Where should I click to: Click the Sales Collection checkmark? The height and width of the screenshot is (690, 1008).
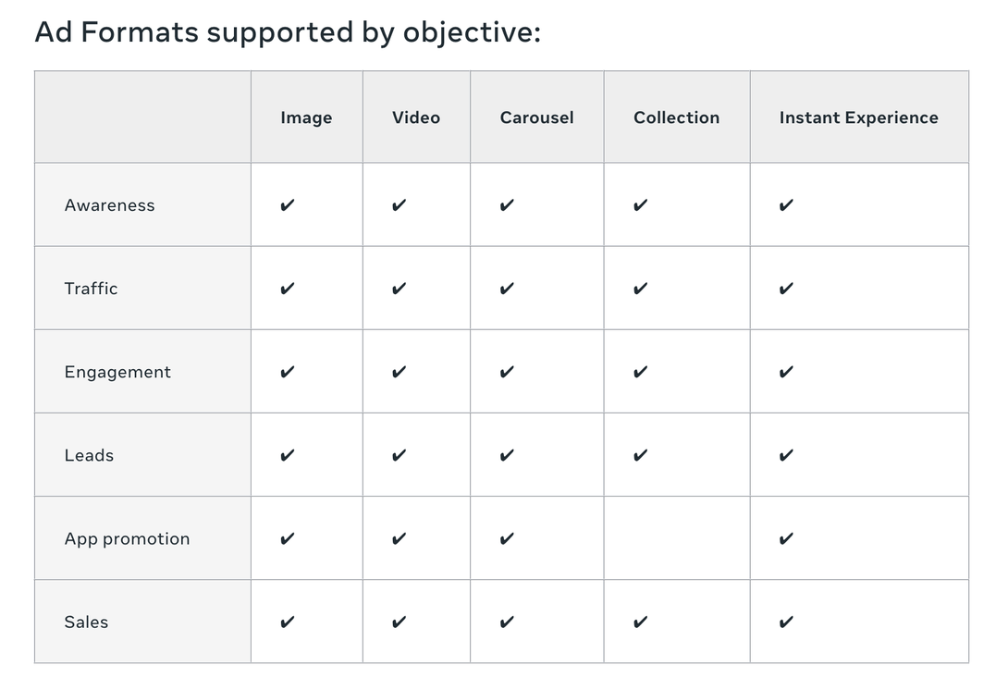(640, 622)
